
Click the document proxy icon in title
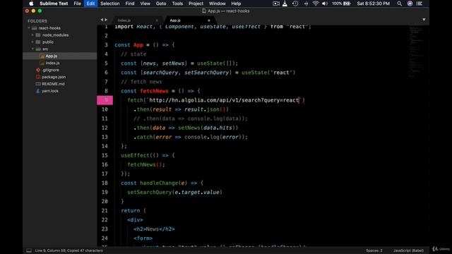(204, 11)
